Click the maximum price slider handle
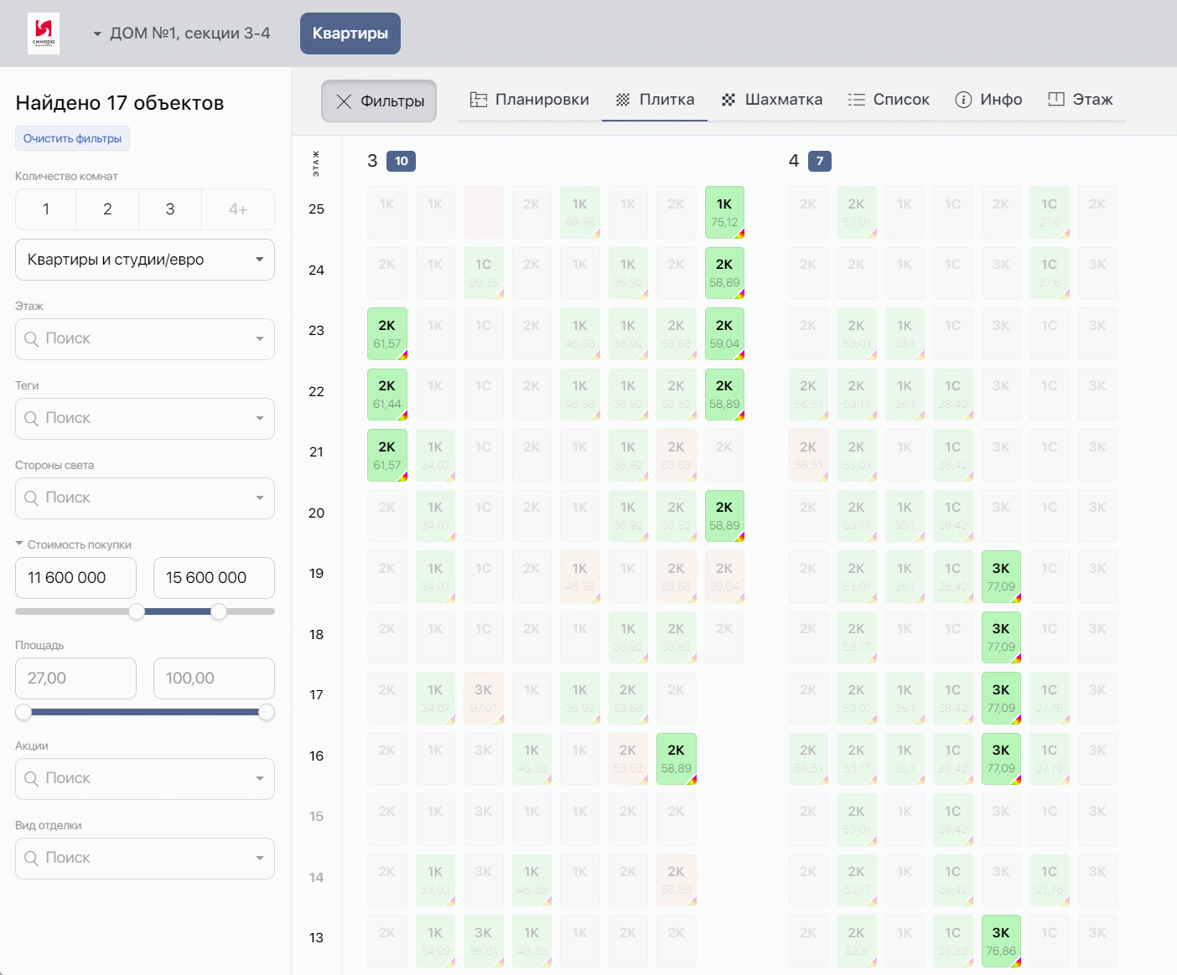 tap(219, 611)
